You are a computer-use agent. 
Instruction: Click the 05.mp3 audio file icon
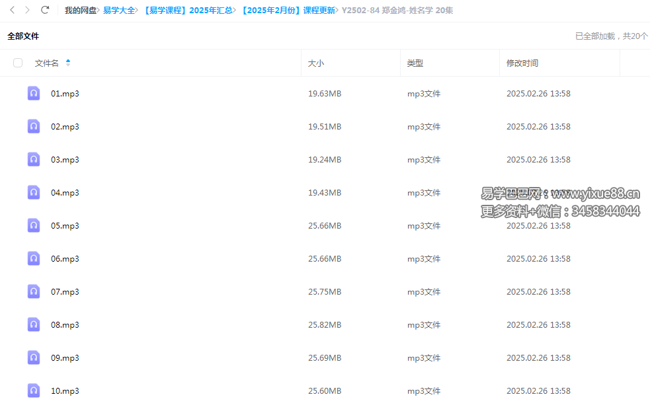[x=34, y=225]
